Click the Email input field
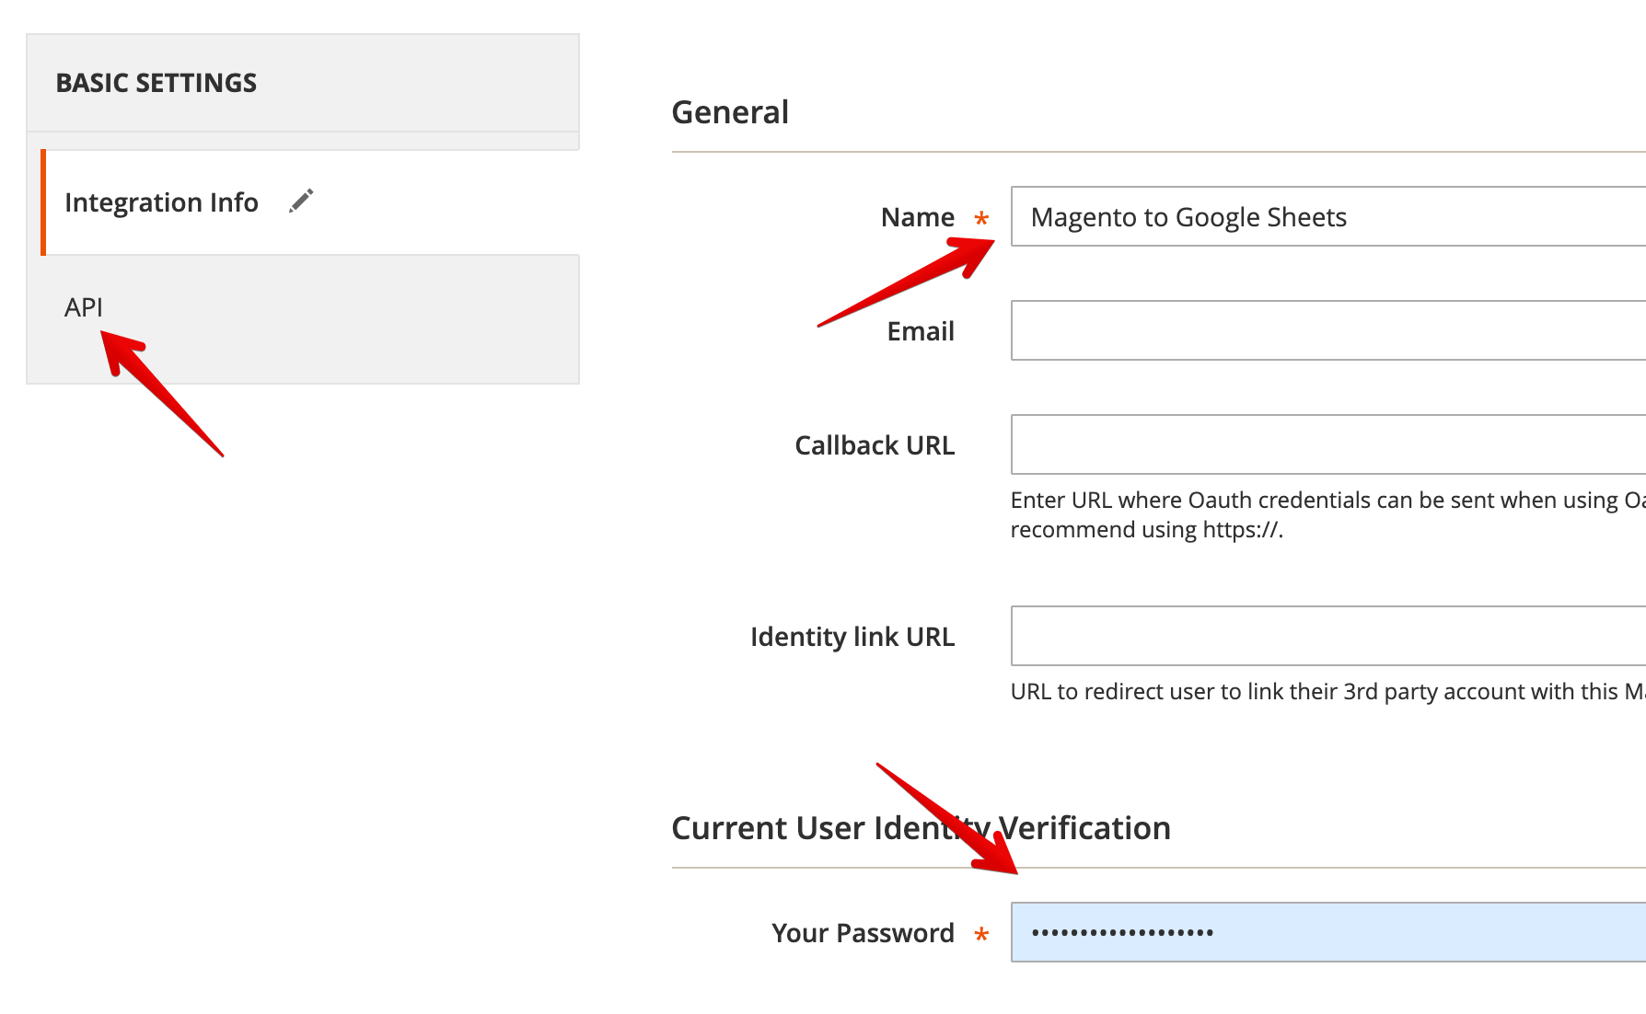 coord(1289,330)
